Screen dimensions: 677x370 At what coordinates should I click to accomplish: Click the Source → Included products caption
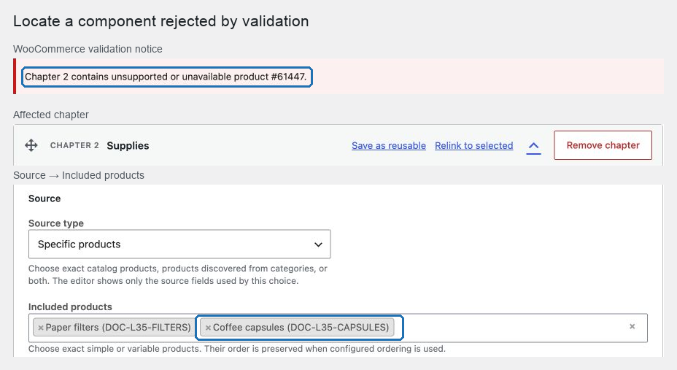79,175
